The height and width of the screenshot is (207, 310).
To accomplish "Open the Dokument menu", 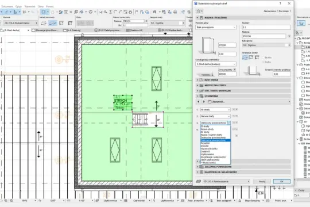I will coord(7,6).
